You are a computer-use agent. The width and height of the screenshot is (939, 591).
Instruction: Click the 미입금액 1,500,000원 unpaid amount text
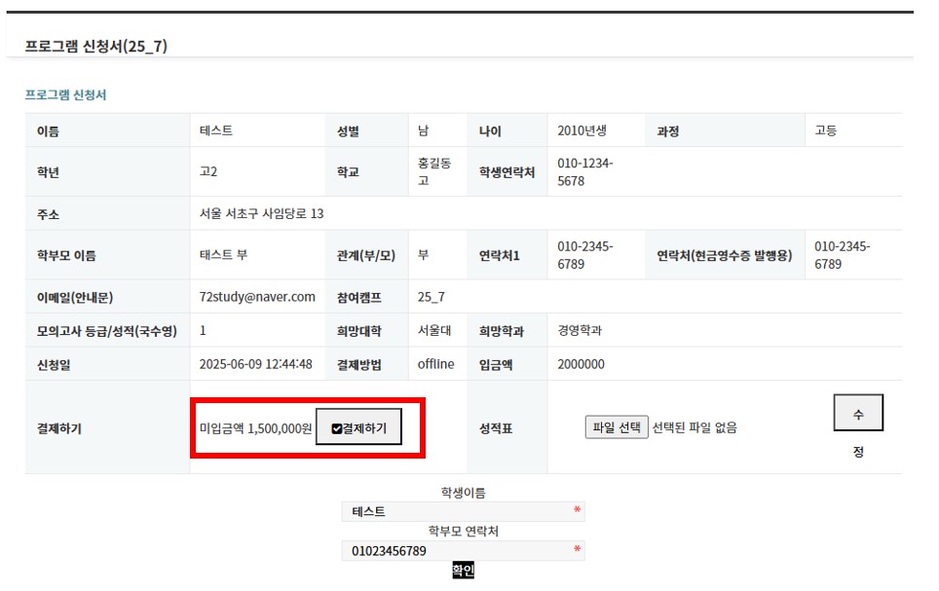point(256,428)
